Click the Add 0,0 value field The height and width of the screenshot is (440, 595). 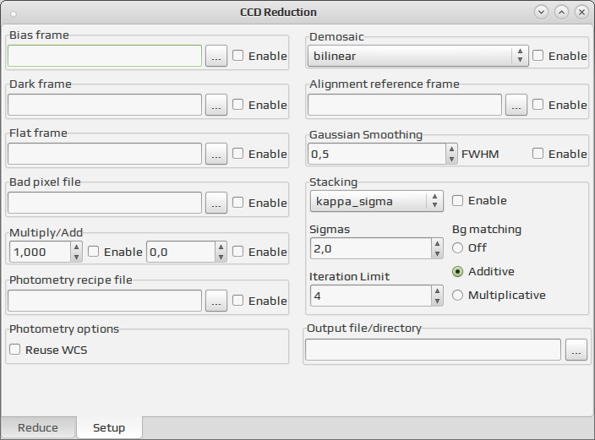pos(181,252)
